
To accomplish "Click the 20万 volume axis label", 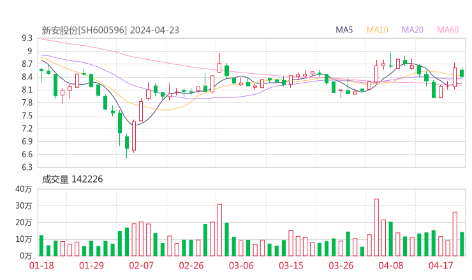I will click(24, 223).
